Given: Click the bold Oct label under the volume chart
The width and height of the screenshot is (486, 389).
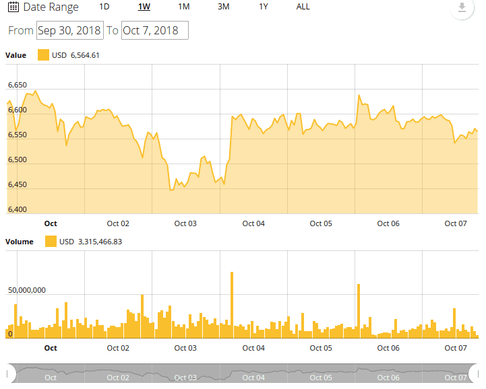Looking at the screenshot, I should click(x=51, y=348).
